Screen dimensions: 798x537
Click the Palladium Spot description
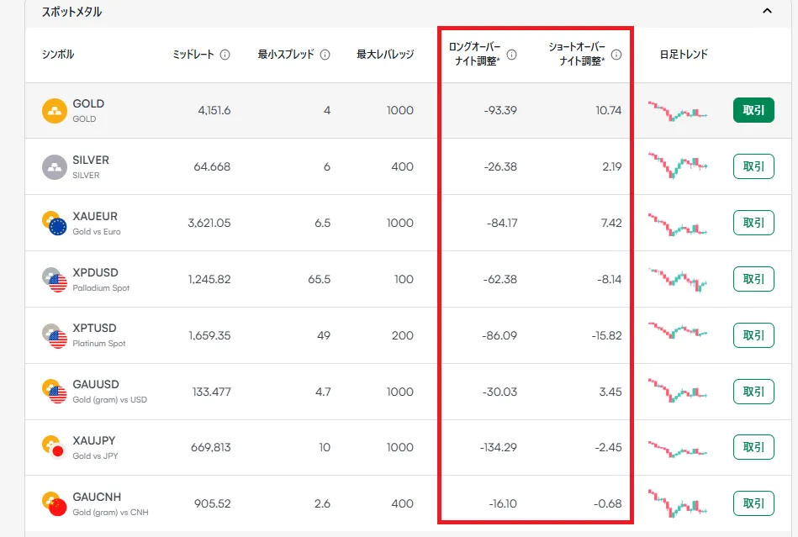coord(101,287)
